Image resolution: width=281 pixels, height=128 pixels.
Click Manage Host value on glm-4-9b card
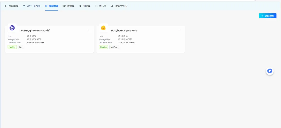[x=34, y=39]
